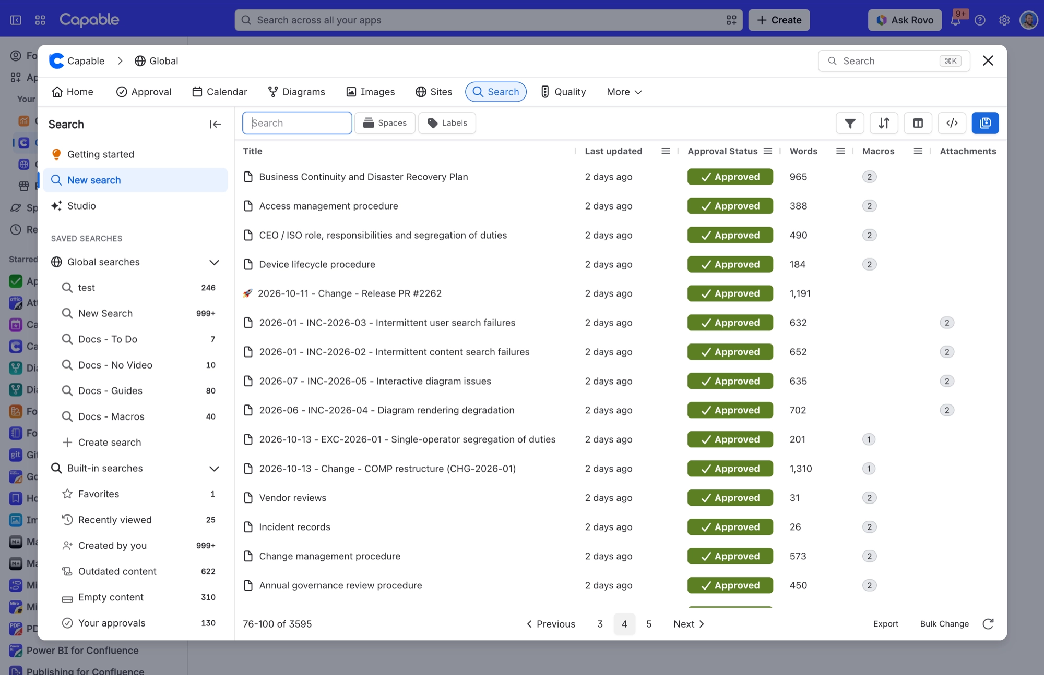This screenshot has width=1044, height=675.
Task: Click Approved status for Device lifecycle procedure
Action: (x=730, y=264)
